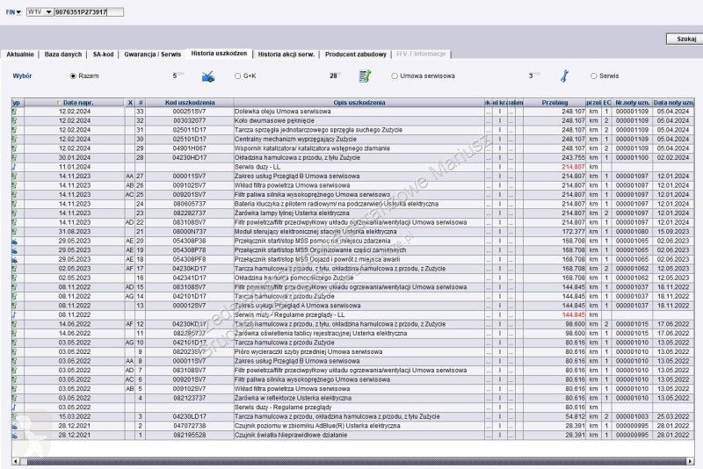This screenshot has width=703, height=469.
Task: Select note date cell 02.02.2024
Action: (673, 158)
